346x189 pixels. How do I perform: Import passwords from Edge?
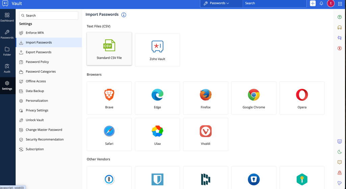pyautogui.click(x=157, y=98)
